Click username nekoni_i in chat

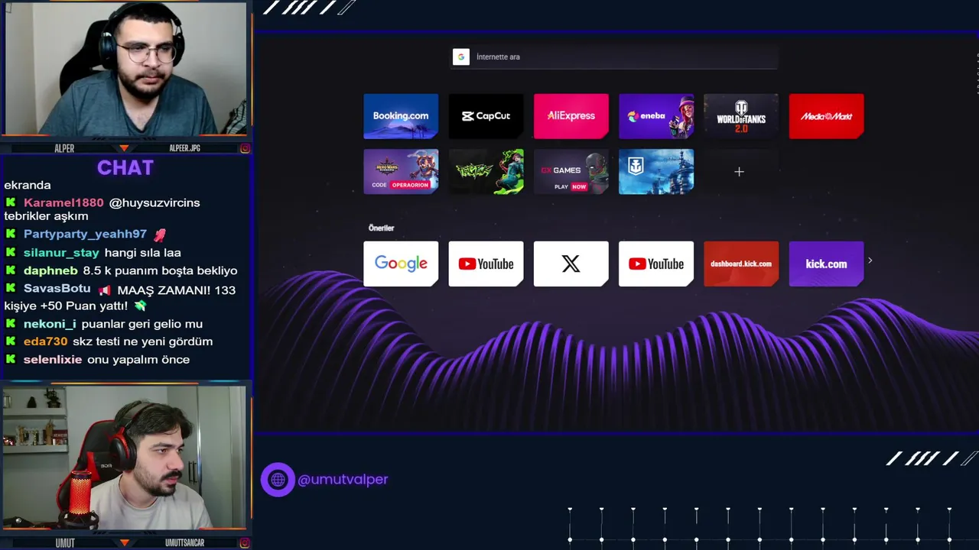point(50,324)
